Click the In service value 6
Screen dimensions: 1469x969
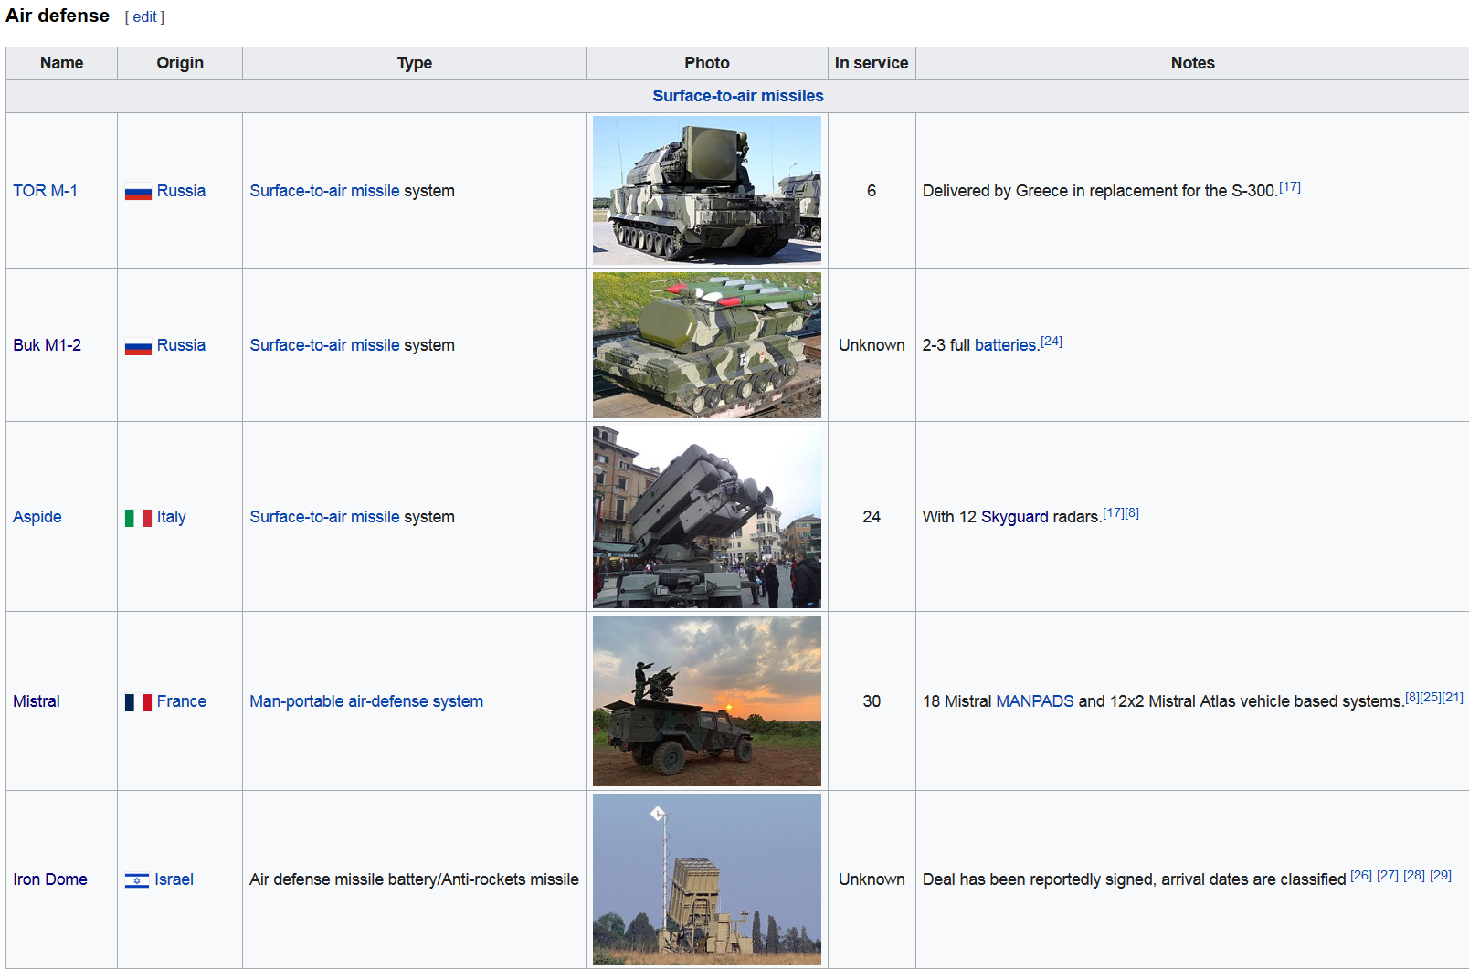872,191
